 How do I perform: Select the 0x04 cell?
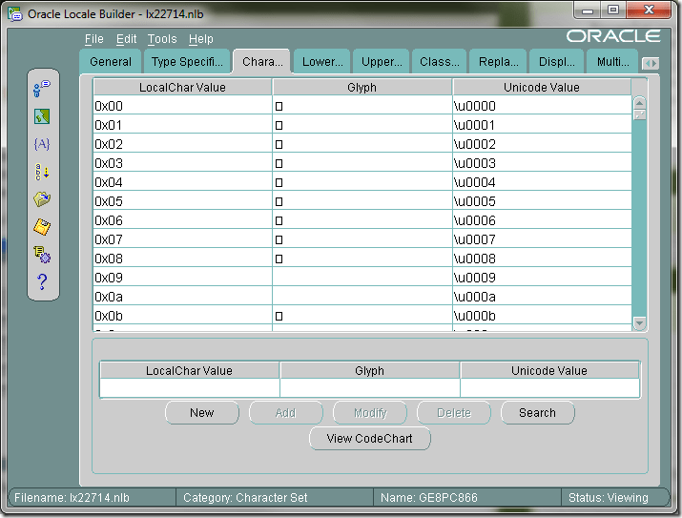click(x=183, y=182)
